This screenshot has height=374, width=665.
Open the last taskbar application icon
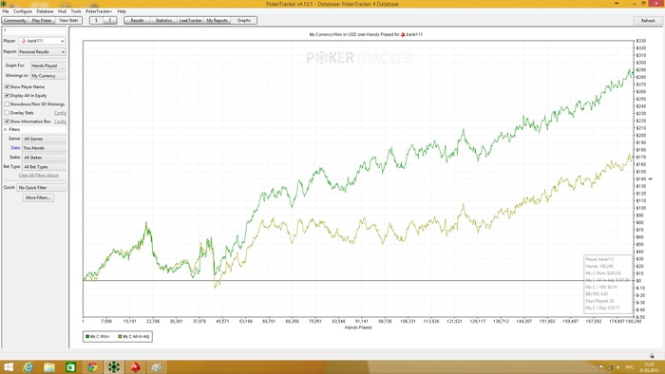click(156, 366)
